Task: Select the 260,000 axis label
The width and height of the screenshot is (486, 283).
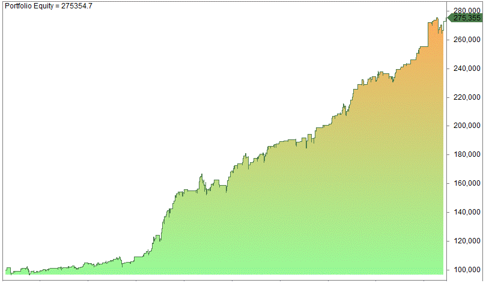Action: (467, 40)
